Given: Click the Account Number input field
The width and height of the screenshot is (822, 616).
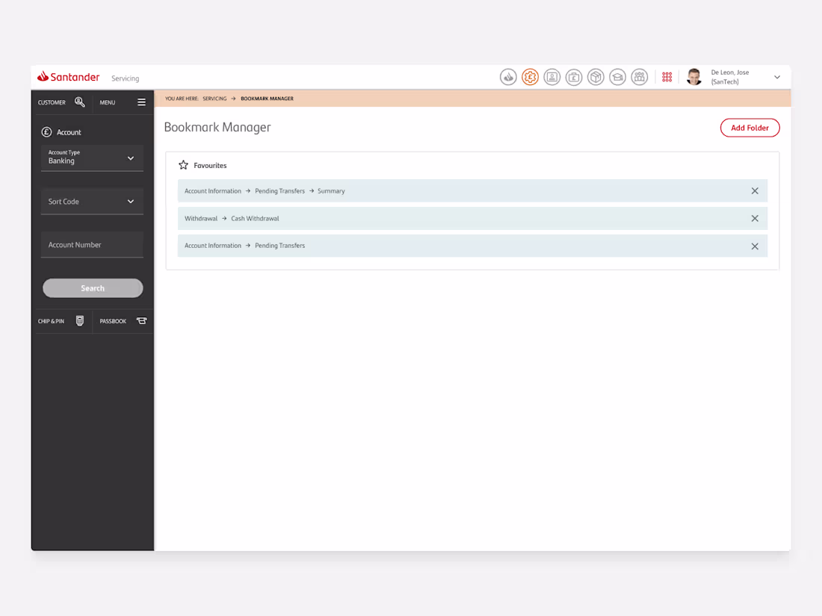Looking at the screenshot, I should pyautogui.click(x=92, y=244).
